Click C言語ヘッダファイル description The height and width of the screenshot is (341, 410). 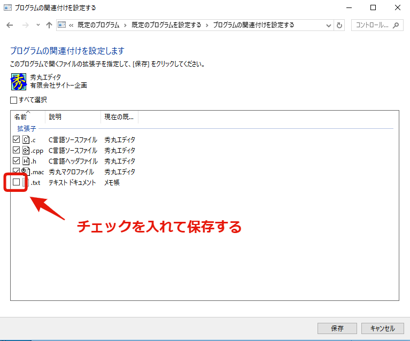click(x=73, y=161)
